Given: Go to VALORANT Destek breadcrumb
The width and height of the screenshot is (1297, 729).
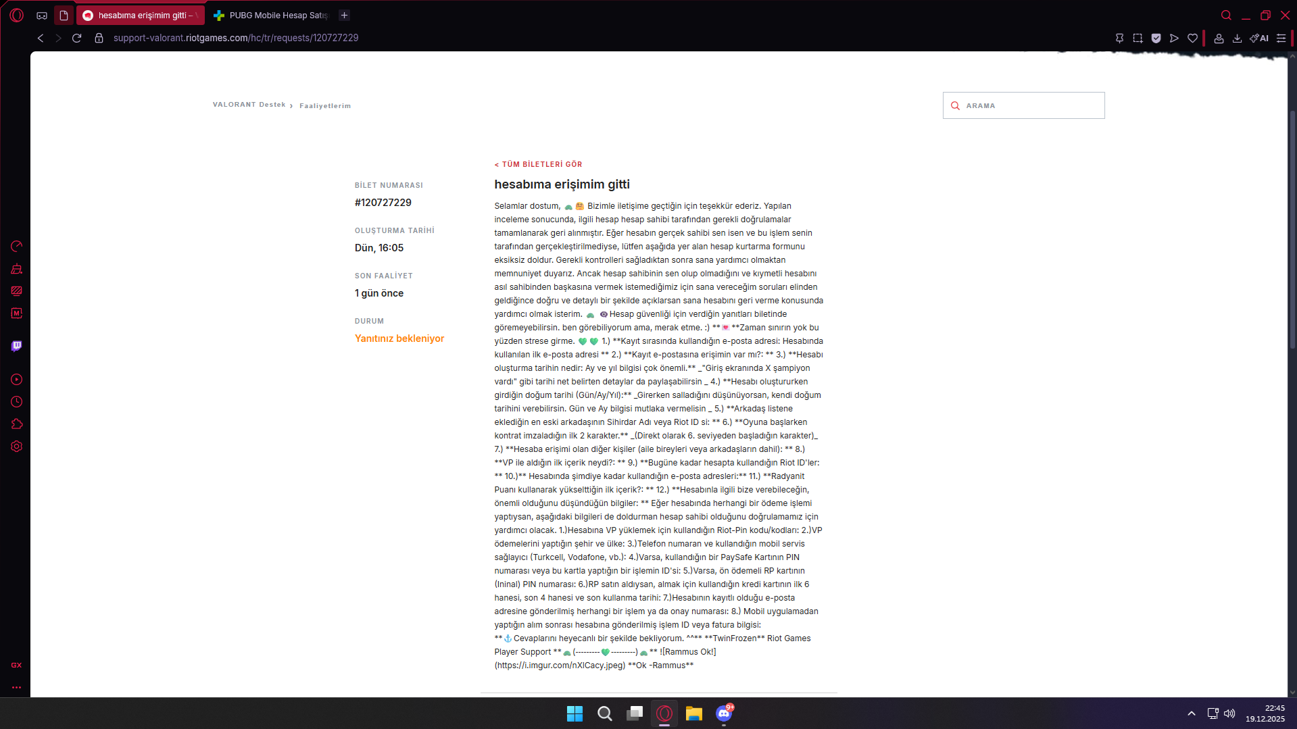Looking at the screenshot, I should pyautogui.click(x=249, y=105).
